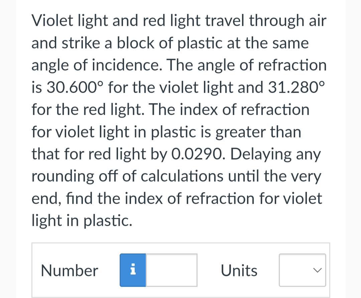This screenshot has height=298, width=361.
Task: Click the down arrow in the Units box
Action: click(318, 270)
